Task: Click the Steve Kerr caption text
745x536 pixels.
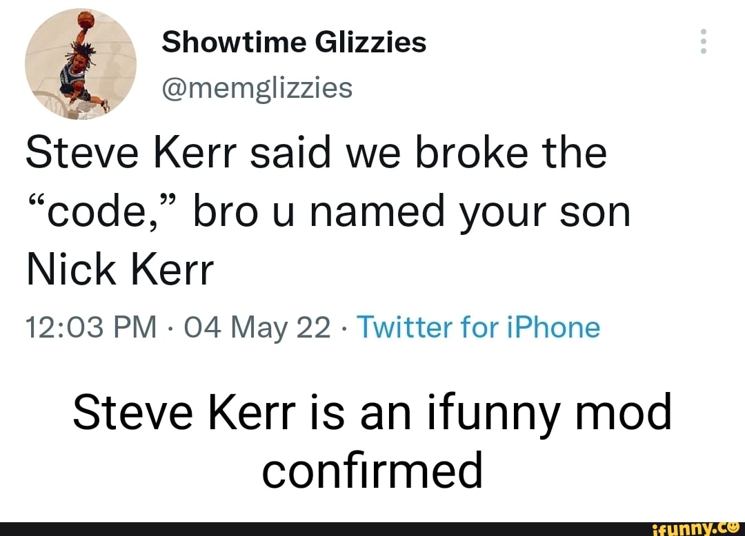Action: click(x=373, y=411)
